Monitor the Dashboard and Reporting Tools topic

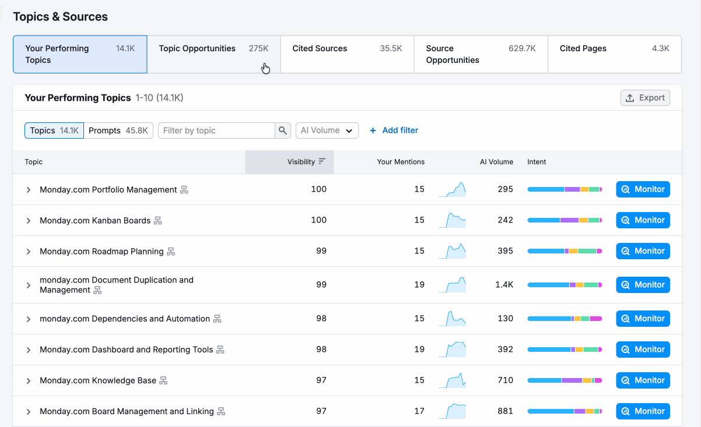643,350
